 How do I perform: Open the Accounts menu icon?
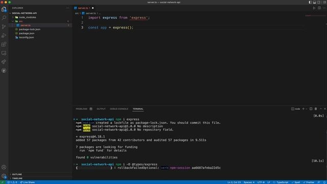(4, 167)
